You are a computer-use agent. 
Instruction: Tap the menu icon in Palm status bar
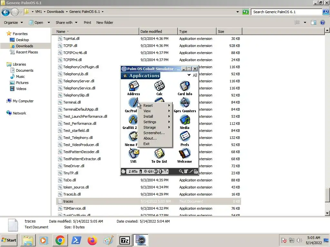point(186,171)
